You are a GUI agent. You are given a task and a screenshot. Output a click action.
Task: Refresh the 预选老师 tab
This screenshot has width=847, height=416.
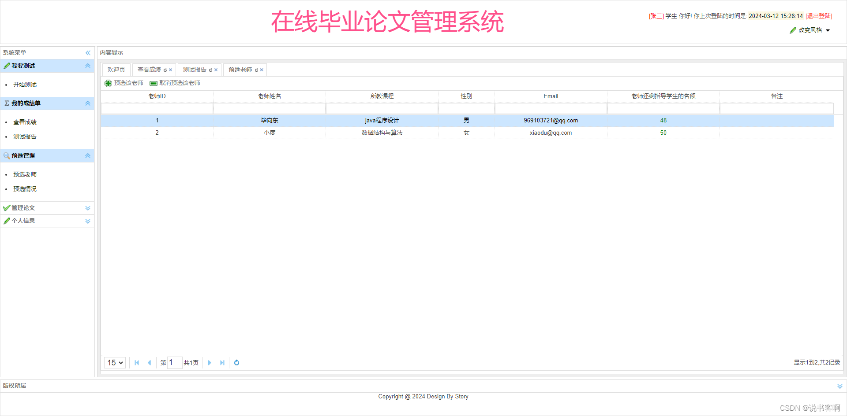click(256, 70)
